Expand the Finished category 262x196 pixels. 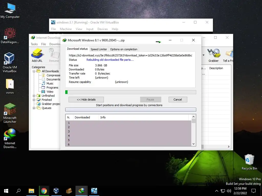click(x=34, y=100)
